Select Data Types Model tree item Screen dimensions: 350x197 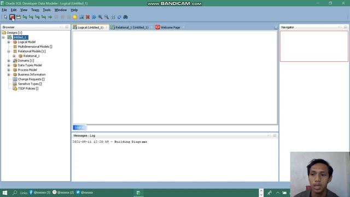(x=30, y=65)
